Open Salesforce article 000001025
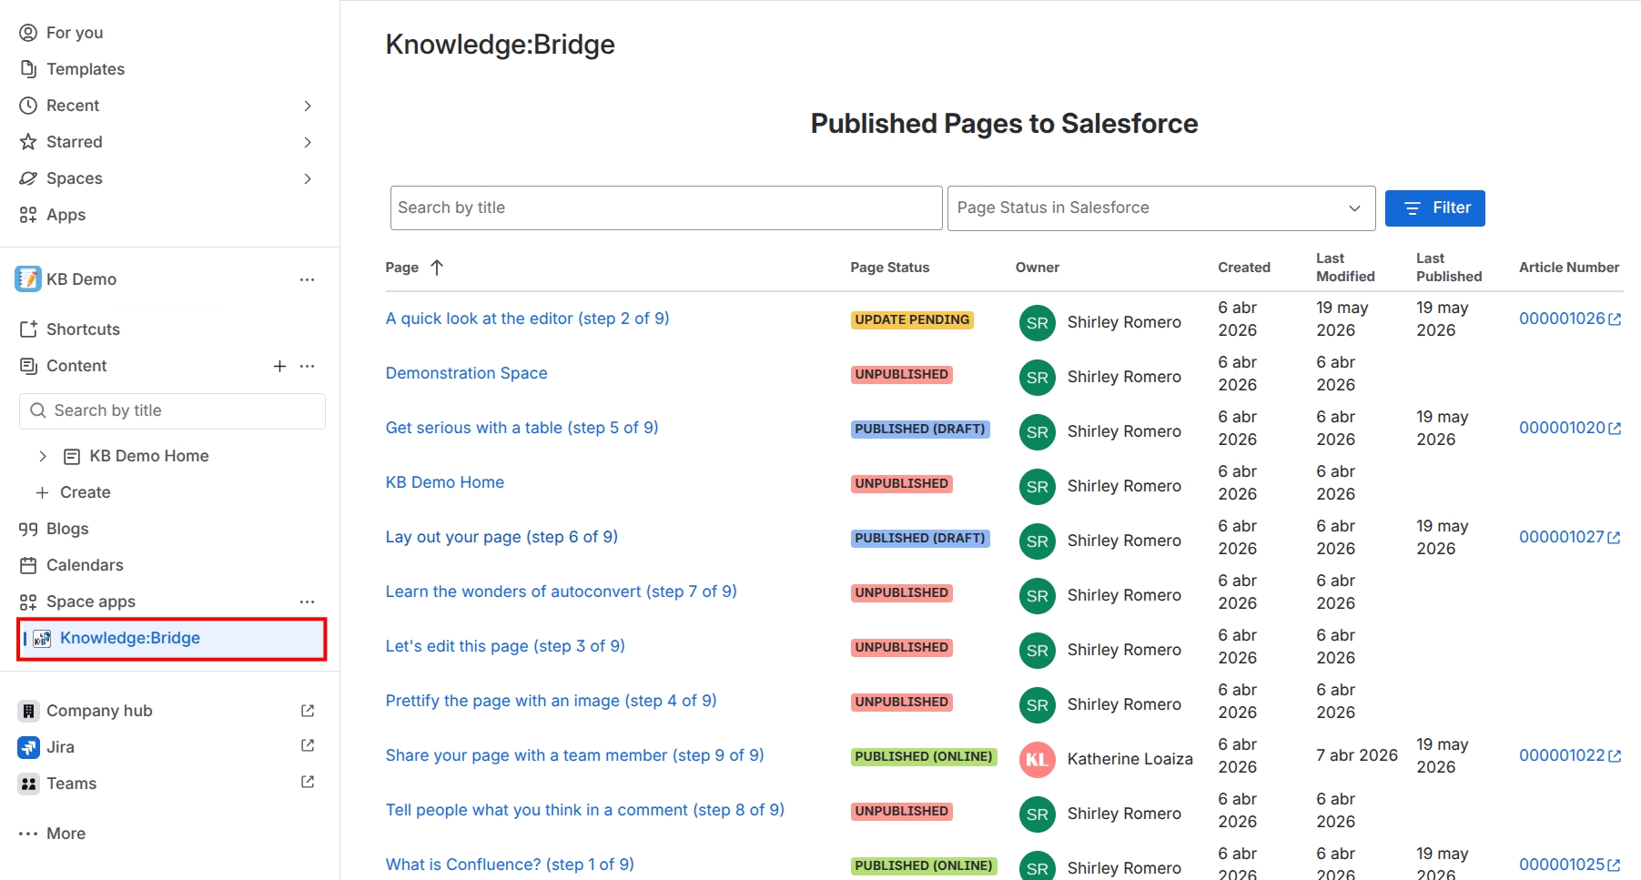The width and height of the screenshot is (1641, 880). click(x=1570, y=865)
